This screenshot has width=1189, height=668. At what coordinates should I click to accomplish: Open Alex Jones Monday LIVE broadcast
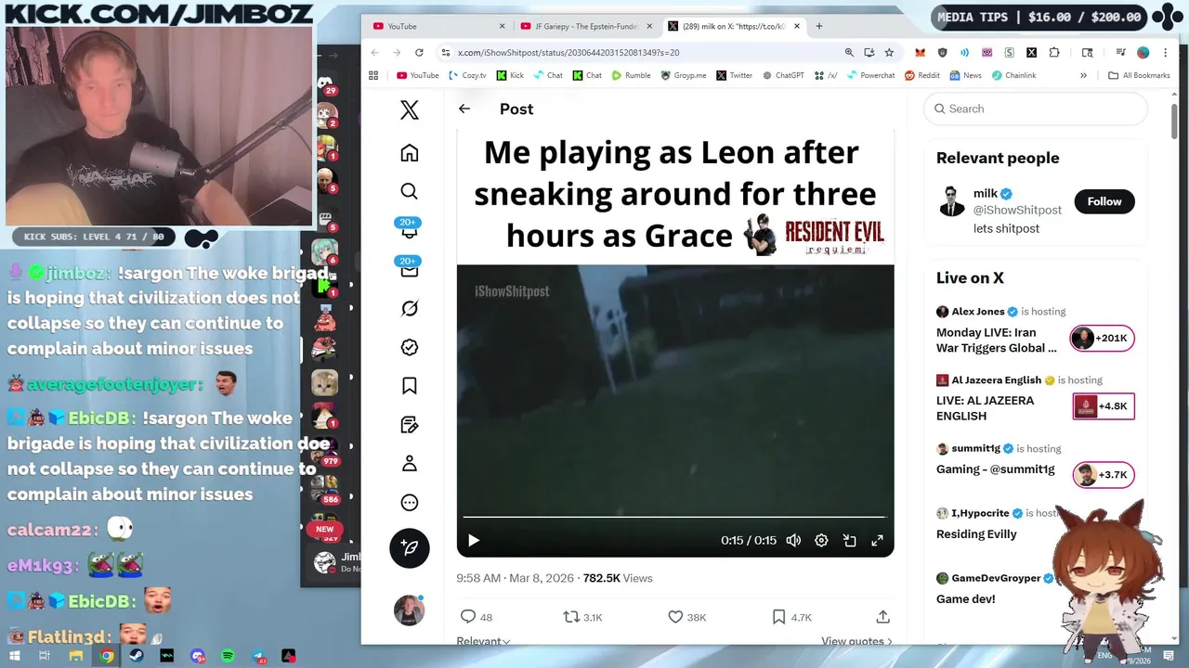1035,330
